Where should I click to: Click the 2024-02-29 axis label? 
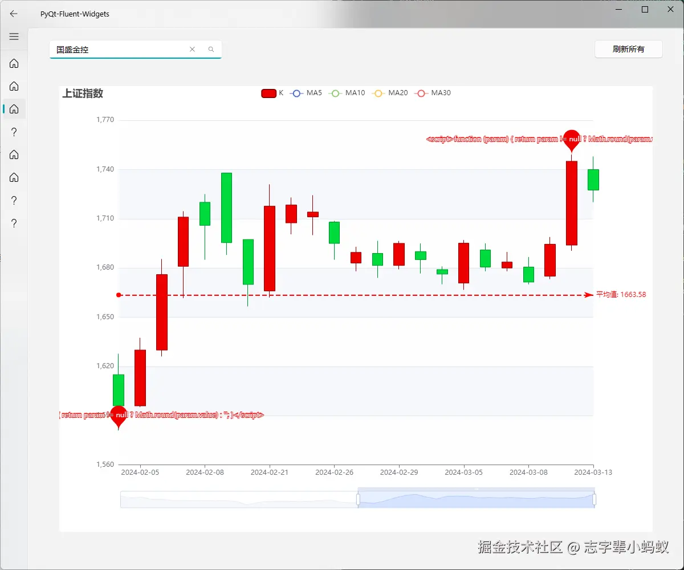[399, 473]
